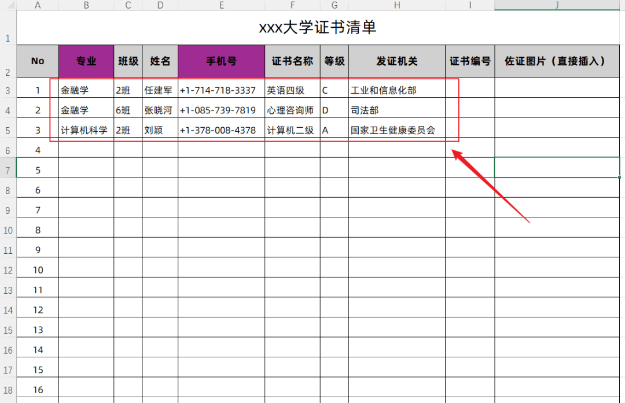Select column B header

(86, 5)
